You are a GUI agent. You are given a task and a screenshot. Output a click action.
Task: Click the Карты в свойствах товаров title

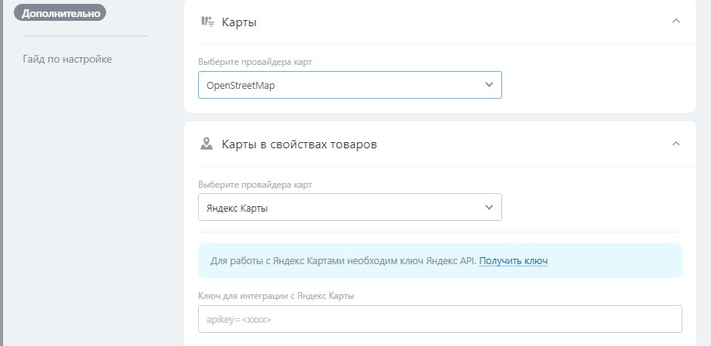coord(299,144)
